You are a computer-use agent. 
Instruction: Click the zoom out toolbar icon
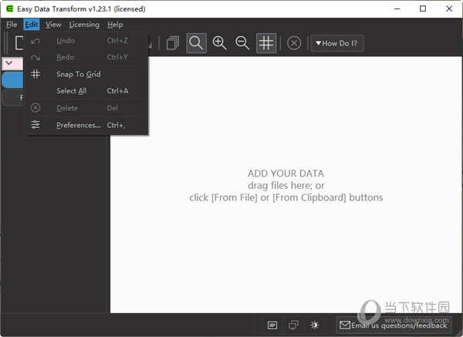[x=242, y=43]
